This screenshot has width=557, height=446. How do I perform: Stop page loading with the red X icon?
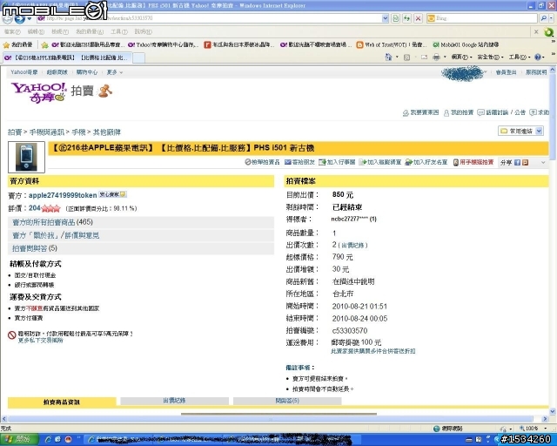point(418,18)
